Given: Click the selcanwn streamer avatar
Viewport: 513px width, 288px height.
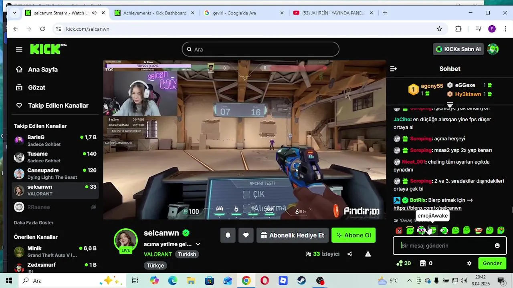Looking at the screenshot, I should [x=126, y=240].
